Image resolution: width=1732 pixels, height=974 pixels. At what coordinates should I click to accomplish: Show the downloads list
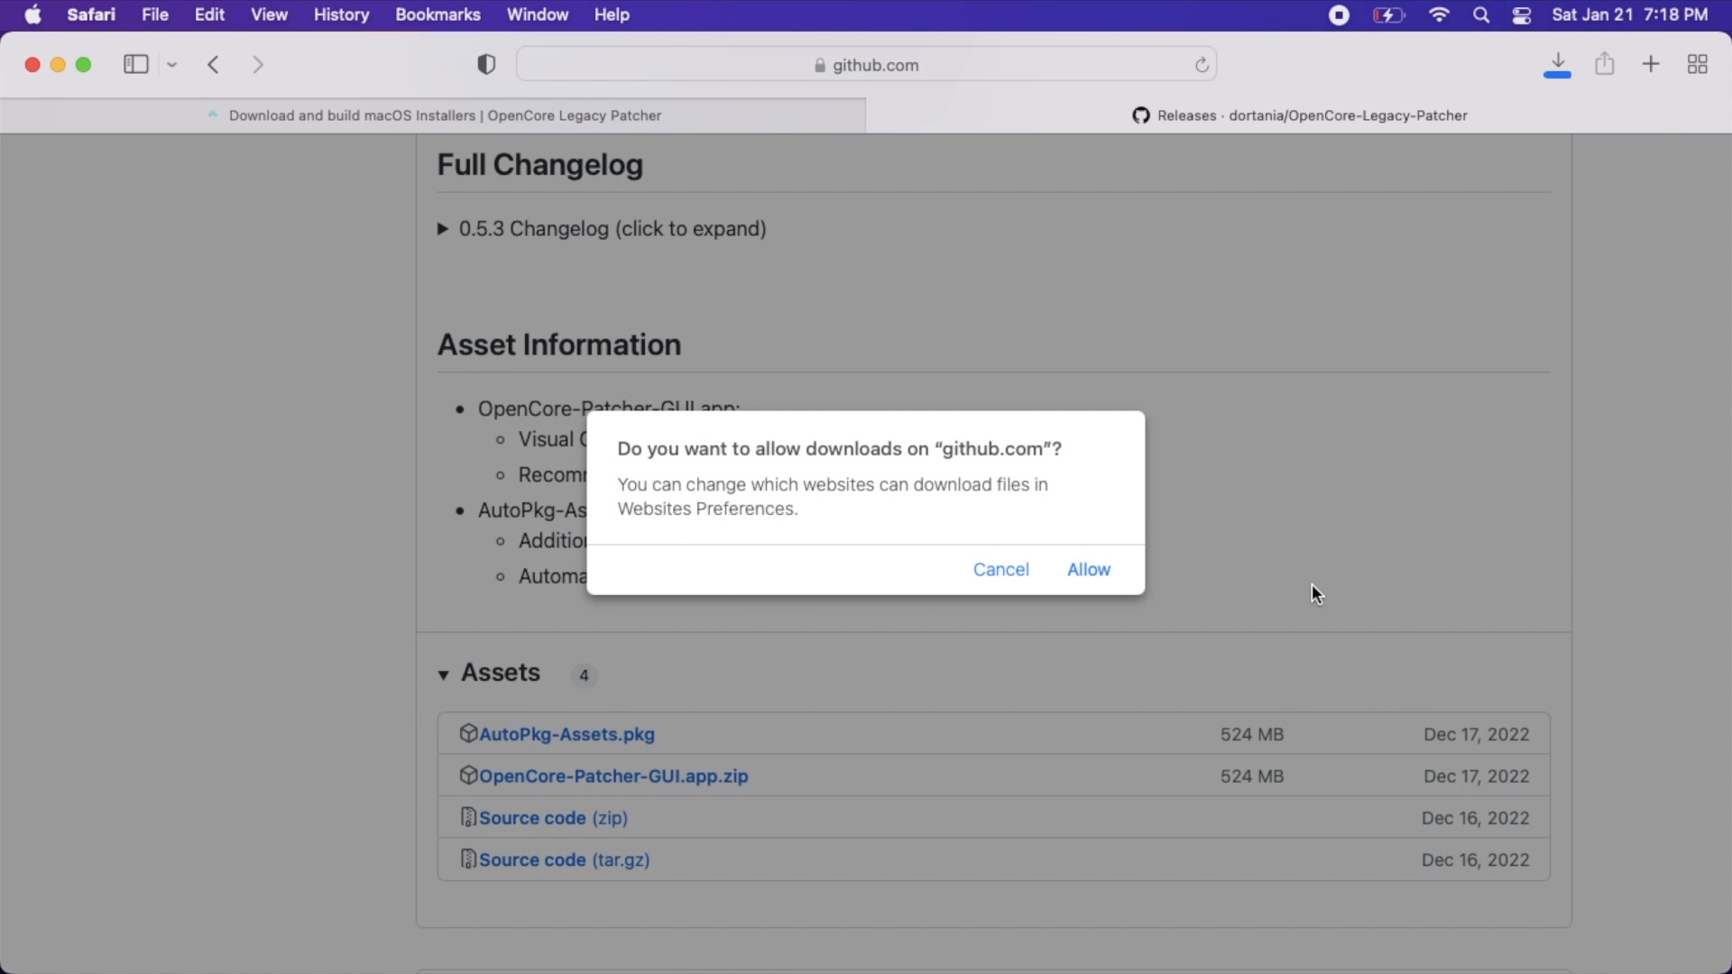1557,64
